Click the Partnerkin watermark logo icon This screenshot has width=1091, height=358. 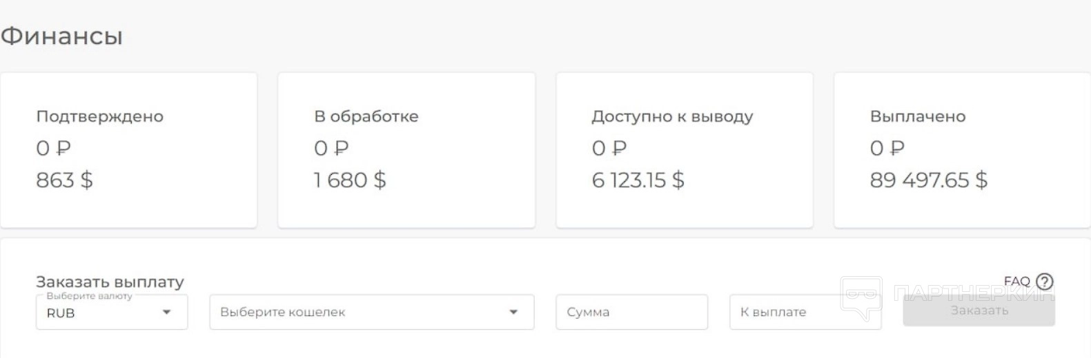(861, 298)
